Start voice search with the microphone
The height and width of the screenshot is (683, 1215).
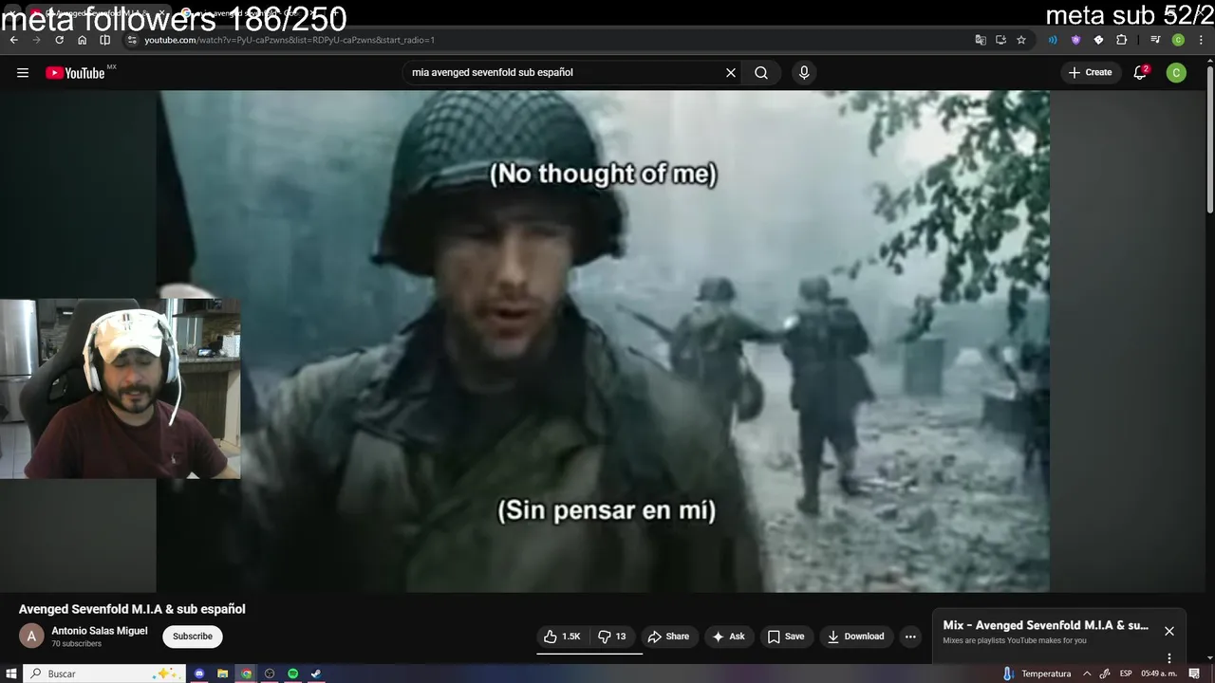tap(804, 72)
